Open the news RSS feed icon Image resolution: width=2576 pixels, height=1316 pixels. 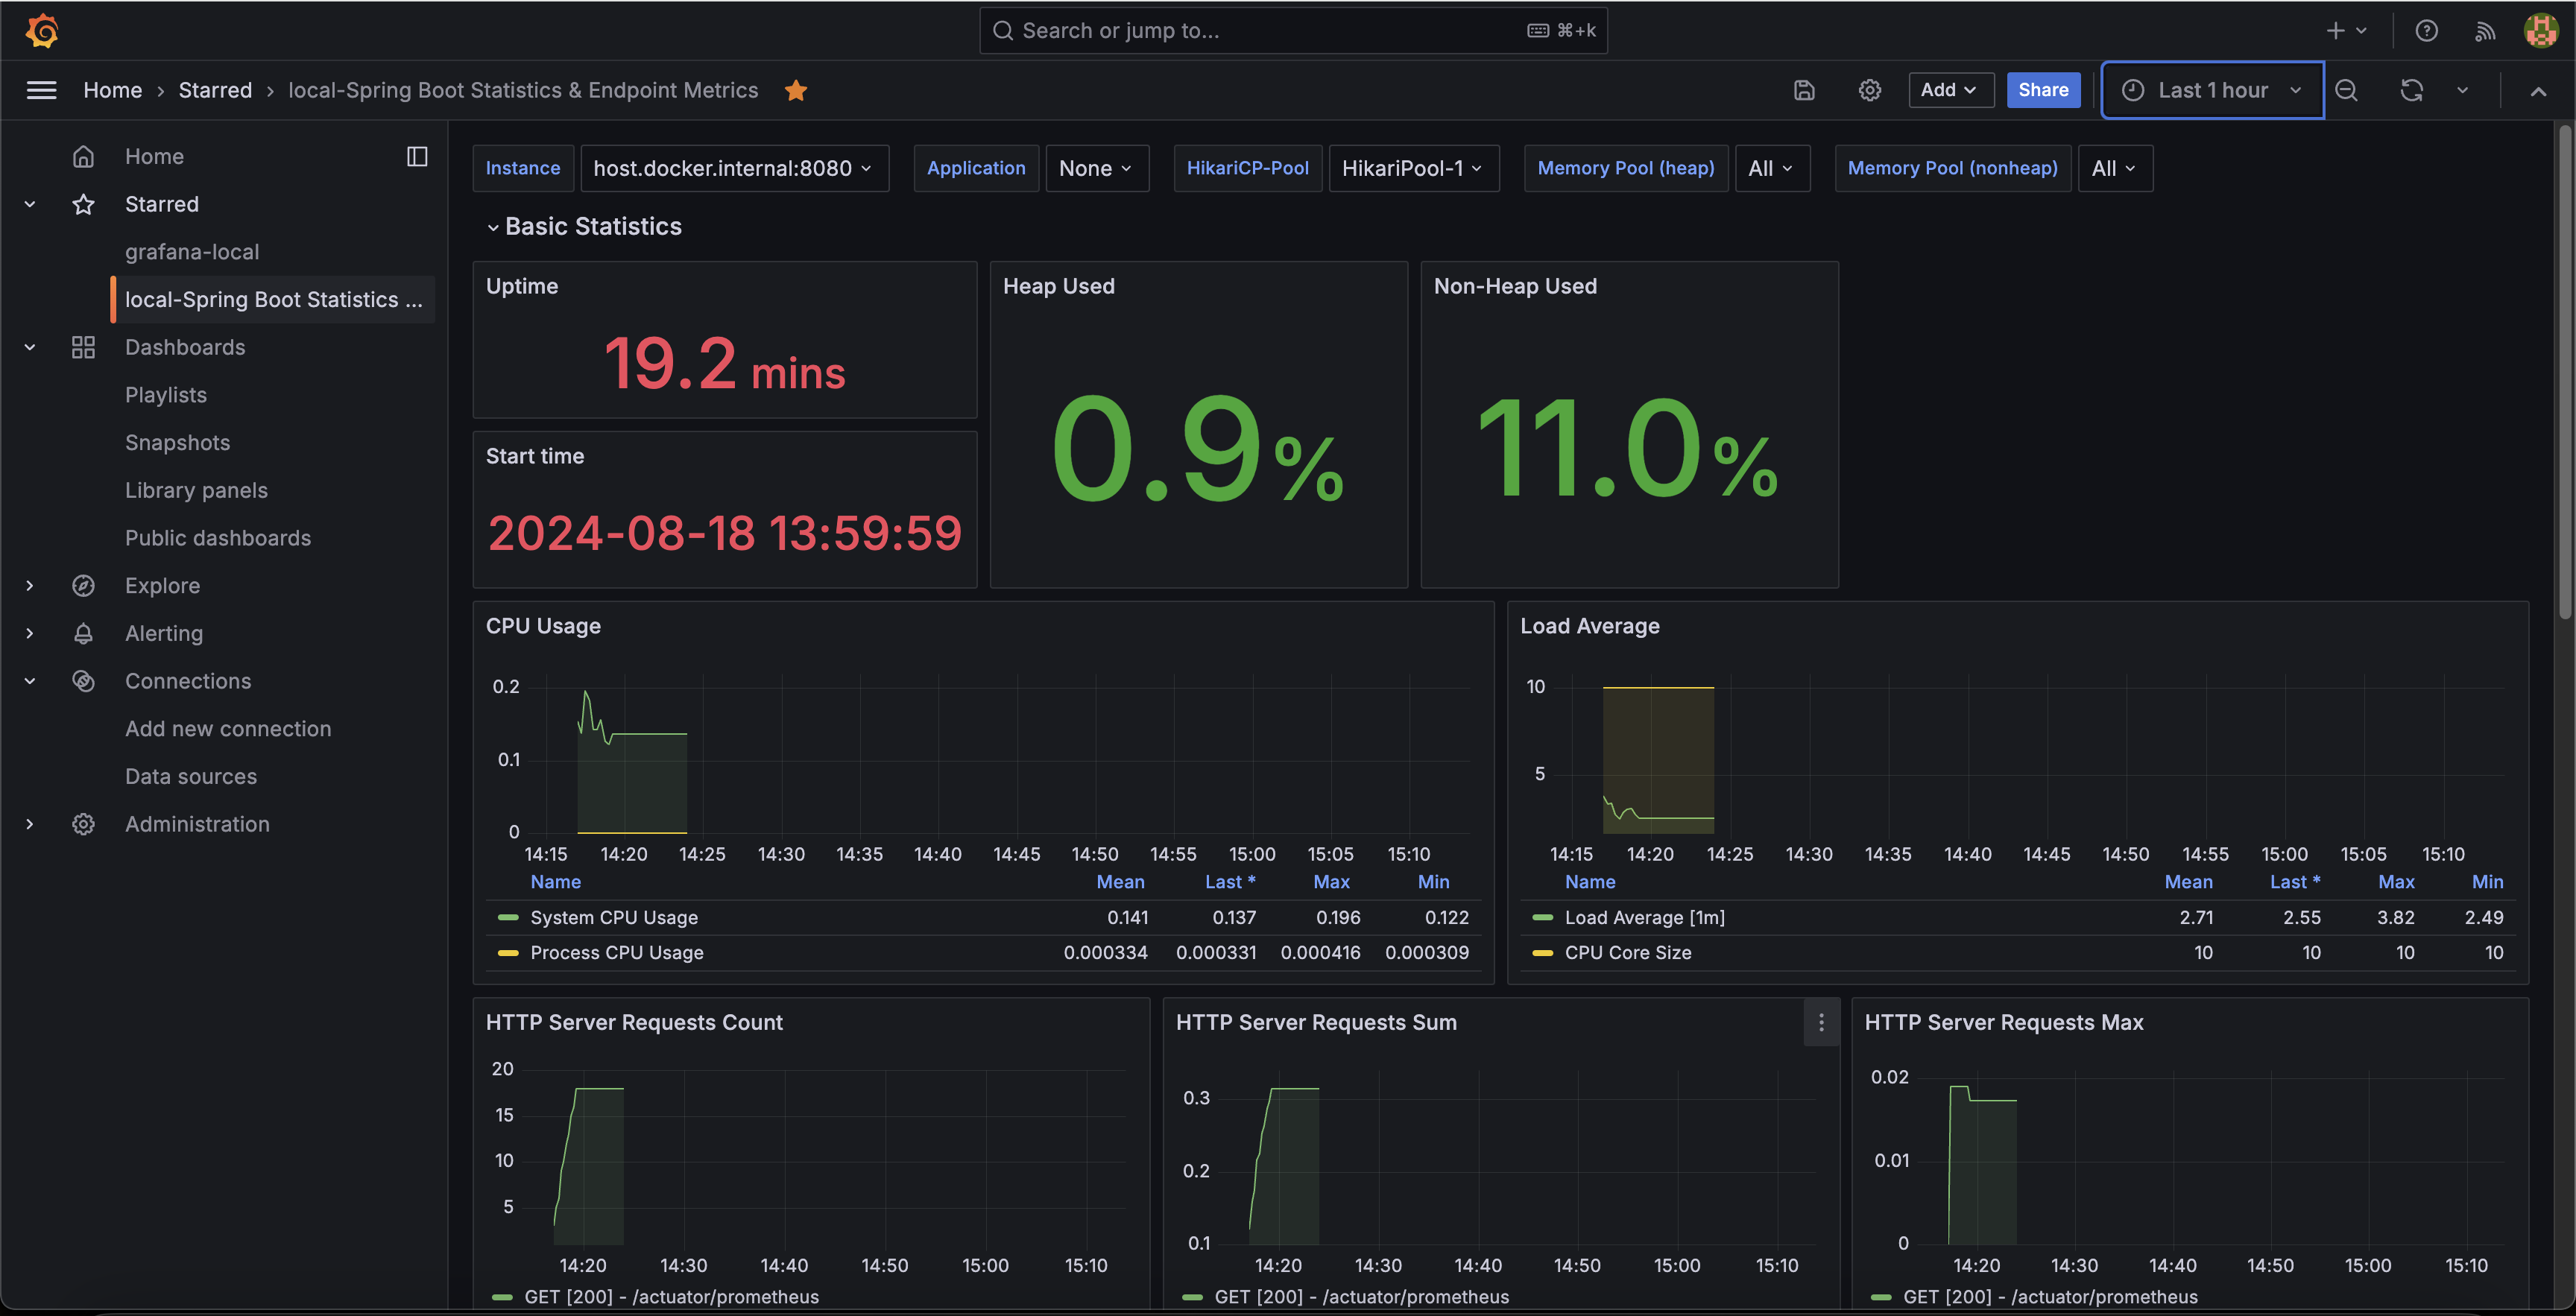[x=2484, y=31]
